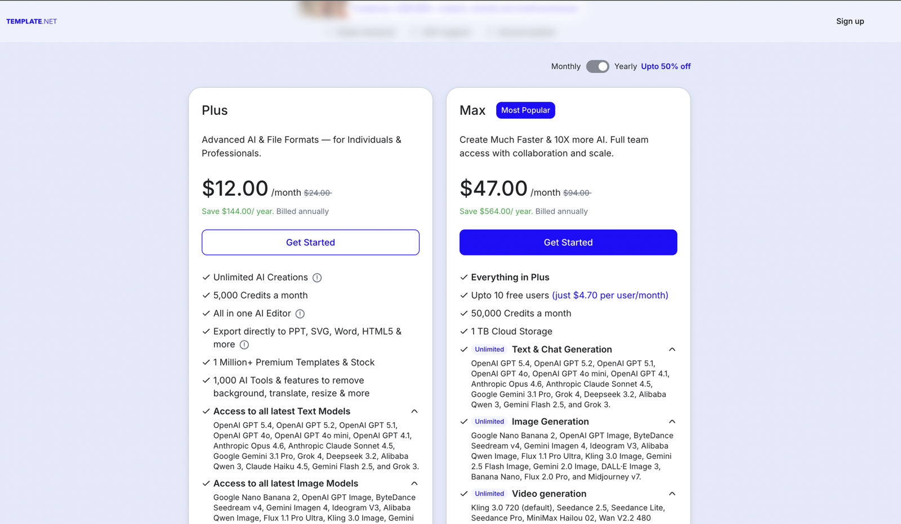Viewport: 901px width, 524px height.
Task: Collapse the Image Generation list in Max
Action: pyautogui.click(x=672, y=422)
